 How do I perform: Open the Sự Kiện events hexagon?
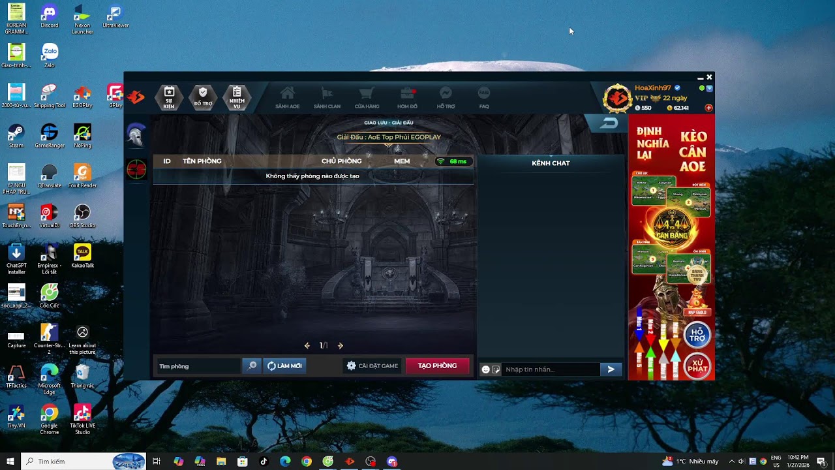(169, 97)
